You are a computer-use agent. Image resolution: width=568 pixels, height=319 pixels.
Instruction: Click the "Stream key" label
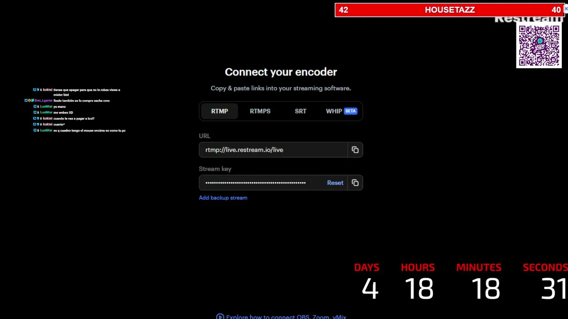point(215,169)
